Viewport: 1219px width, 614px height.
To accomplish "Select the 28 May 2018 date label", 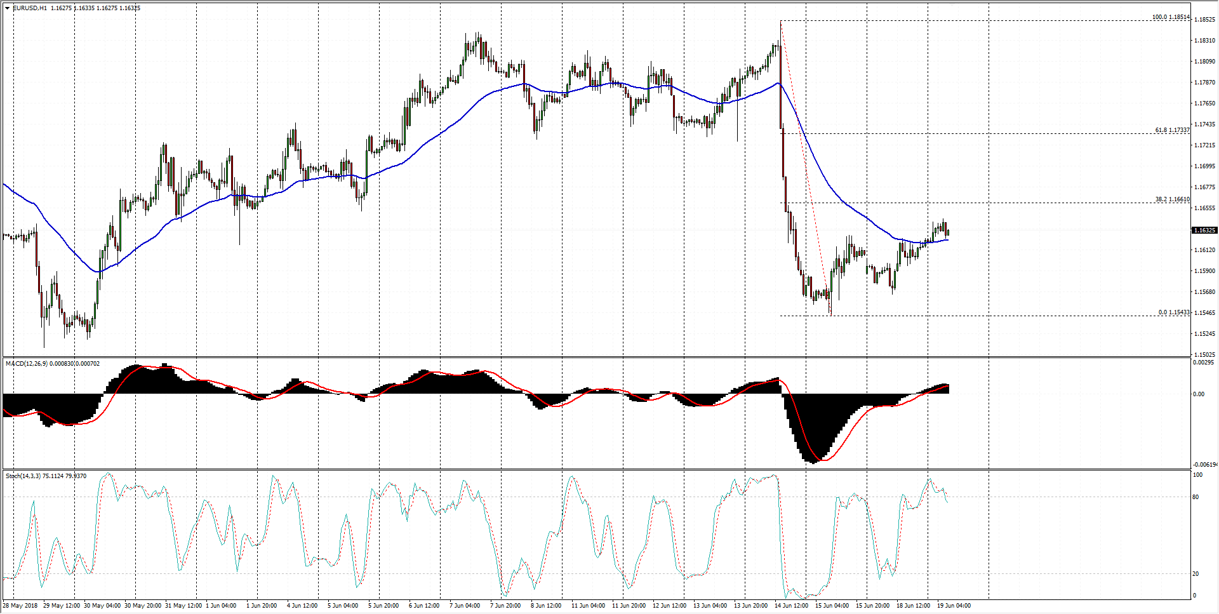I will click(20, 606).
